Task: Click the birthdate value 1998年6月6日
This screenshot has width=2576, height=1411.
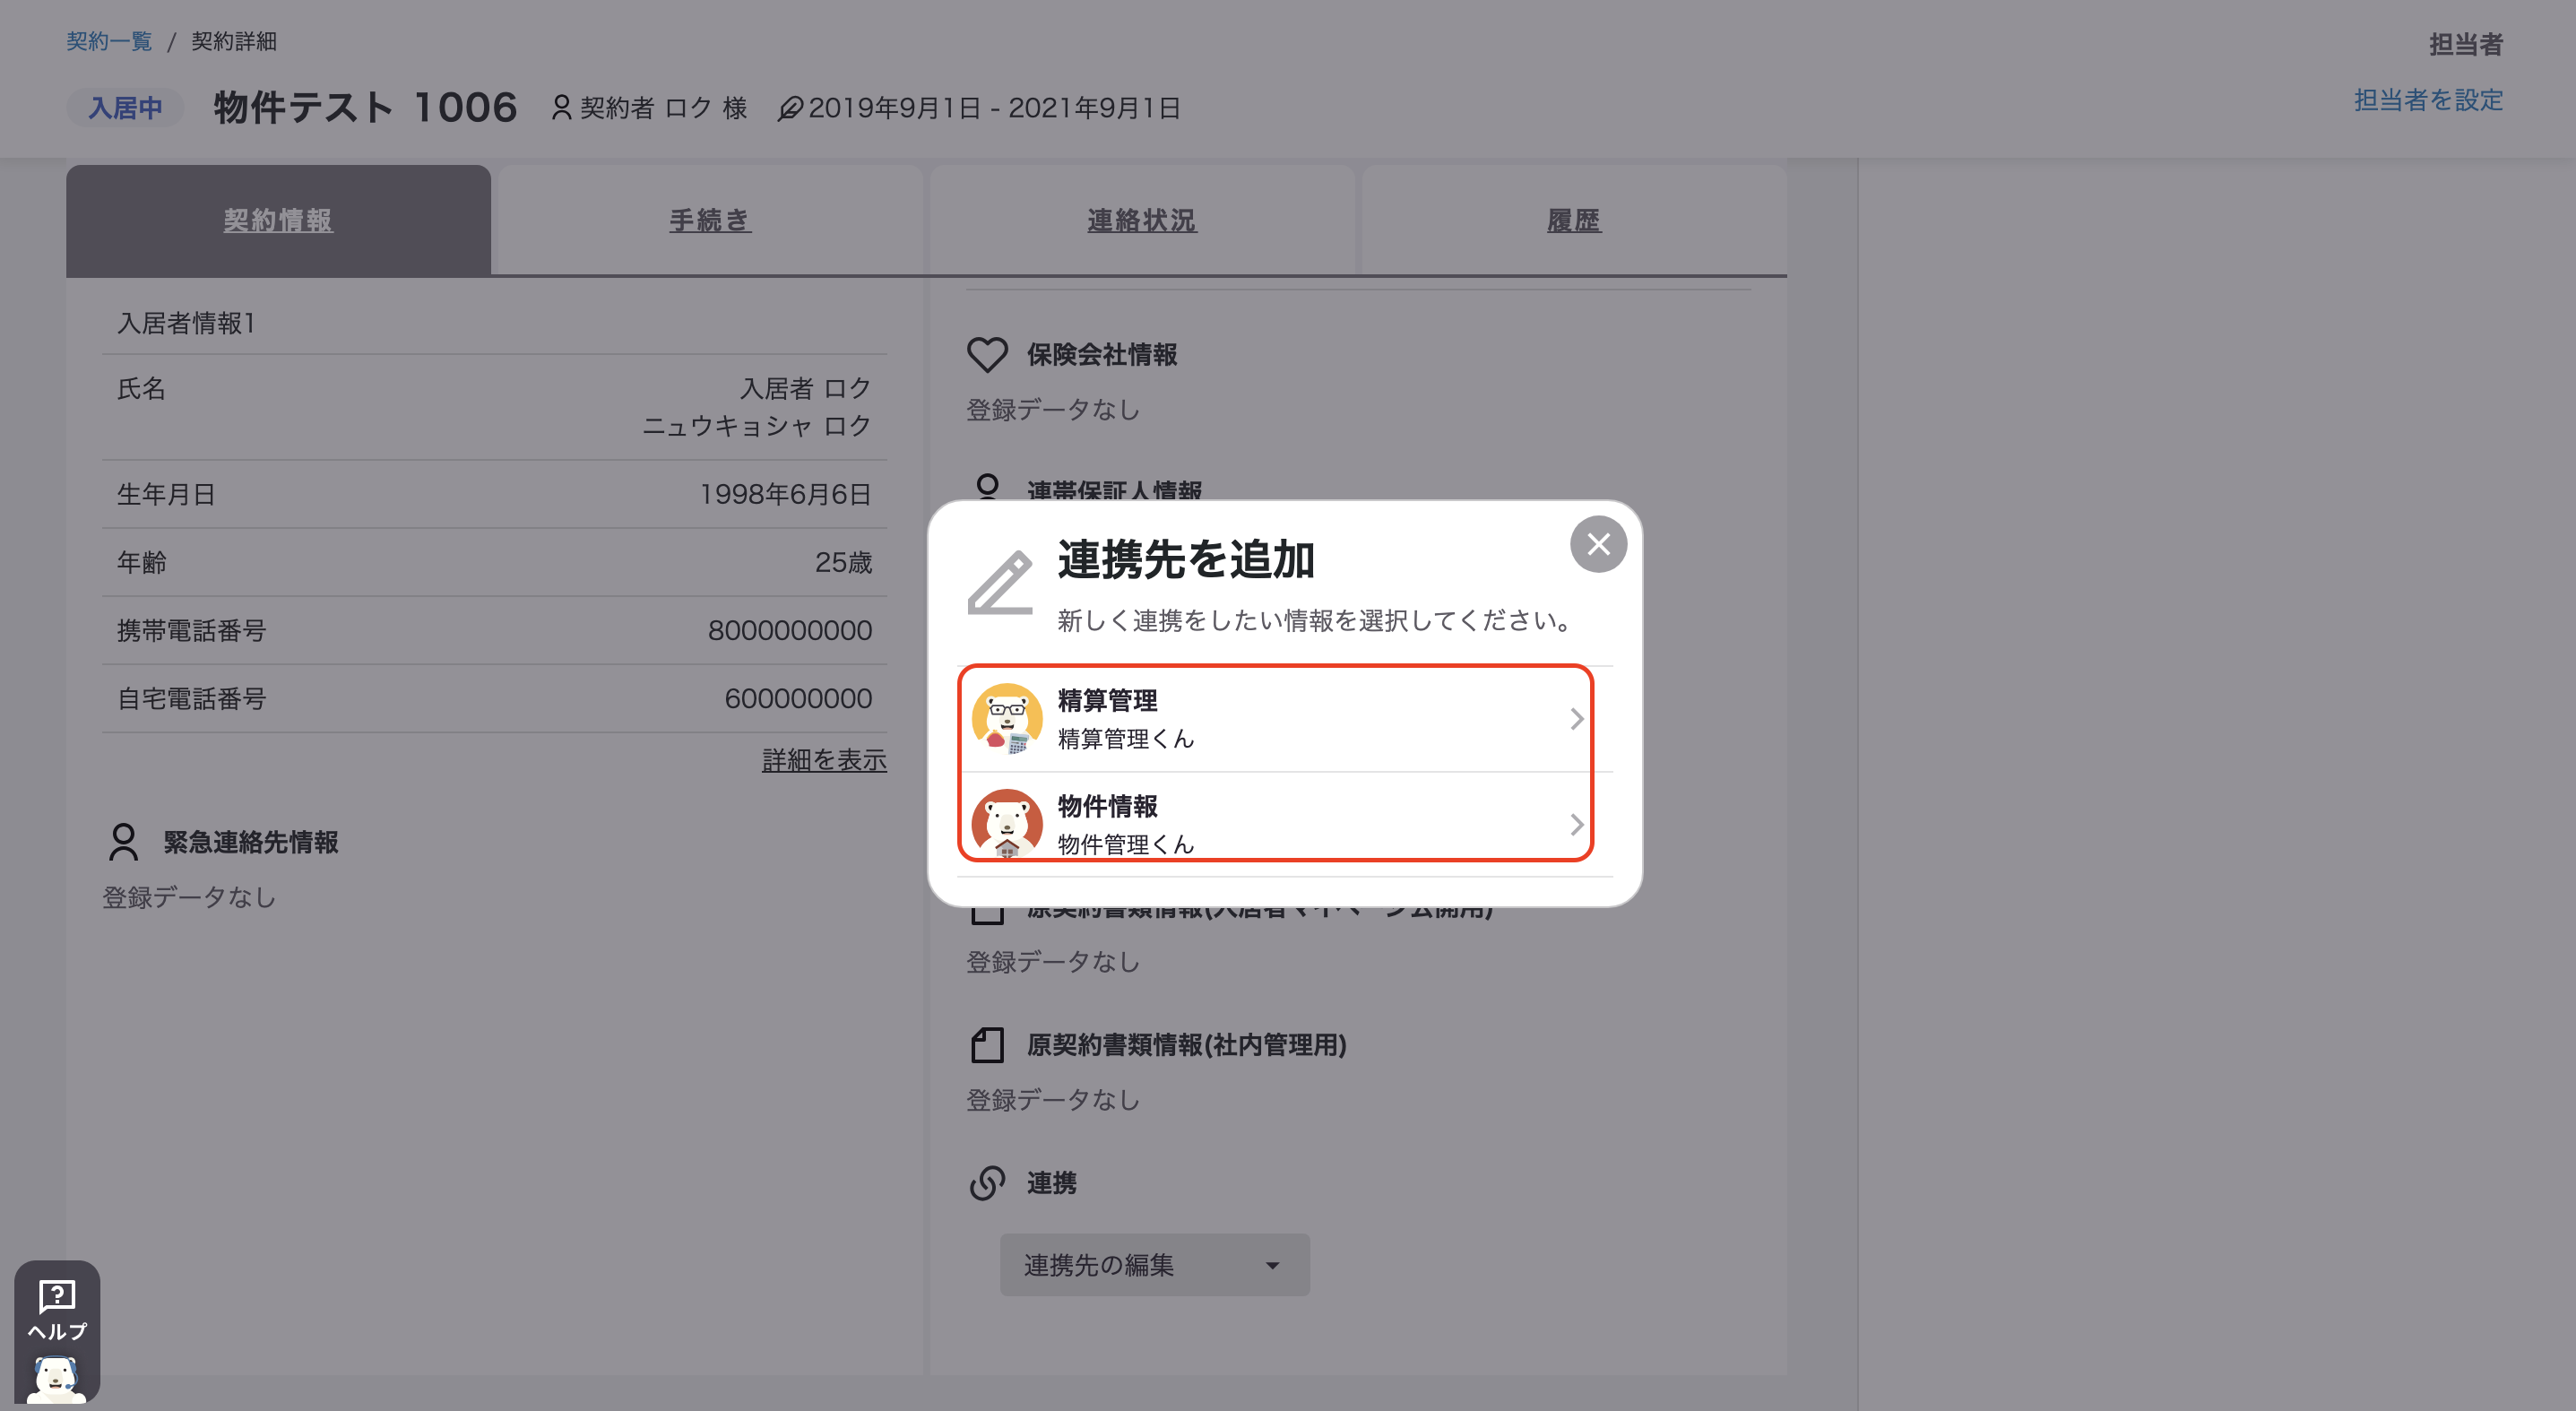Action: click(785, 494)
